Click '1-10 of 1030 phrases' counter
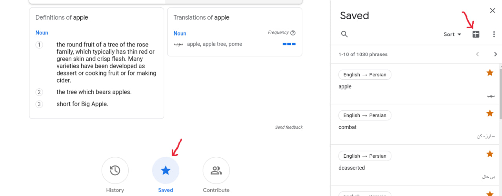Image resolution: width=502 pixels, height=196 pixels. (x=363, y=54)
